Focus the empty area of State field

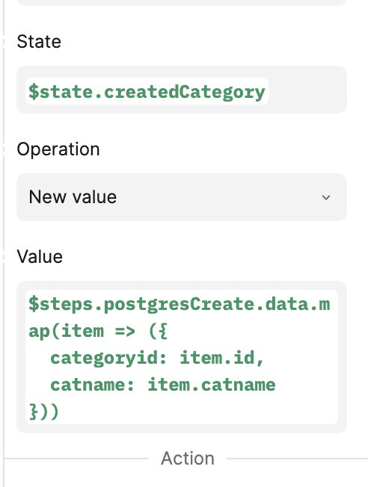[307, 90]
